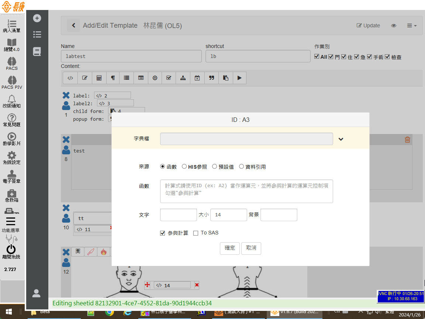Viewport: 425px width, 319px height.
Task: Expand the 字典檔 chevron dropdown
Action: [341, 139]
